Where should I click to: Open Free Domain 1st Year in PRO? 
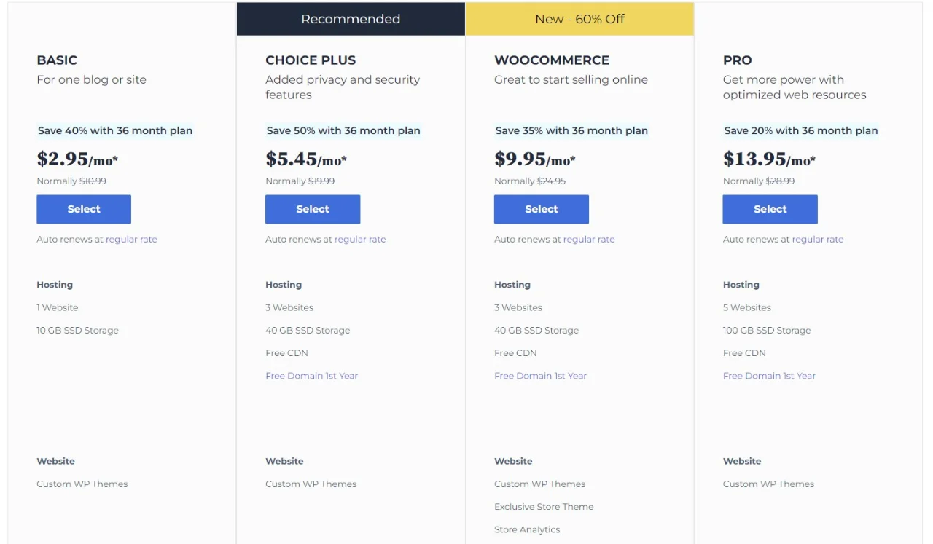(769, 376)
